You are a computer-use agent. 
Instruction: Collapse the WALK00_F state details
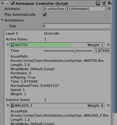pos(8,105)
